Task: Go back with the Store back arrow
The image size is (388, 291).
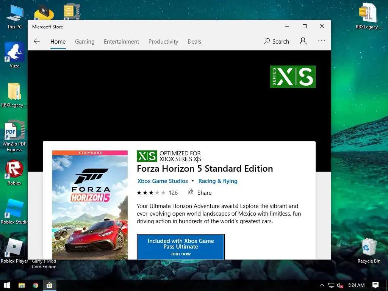Action: pos(37,41)
